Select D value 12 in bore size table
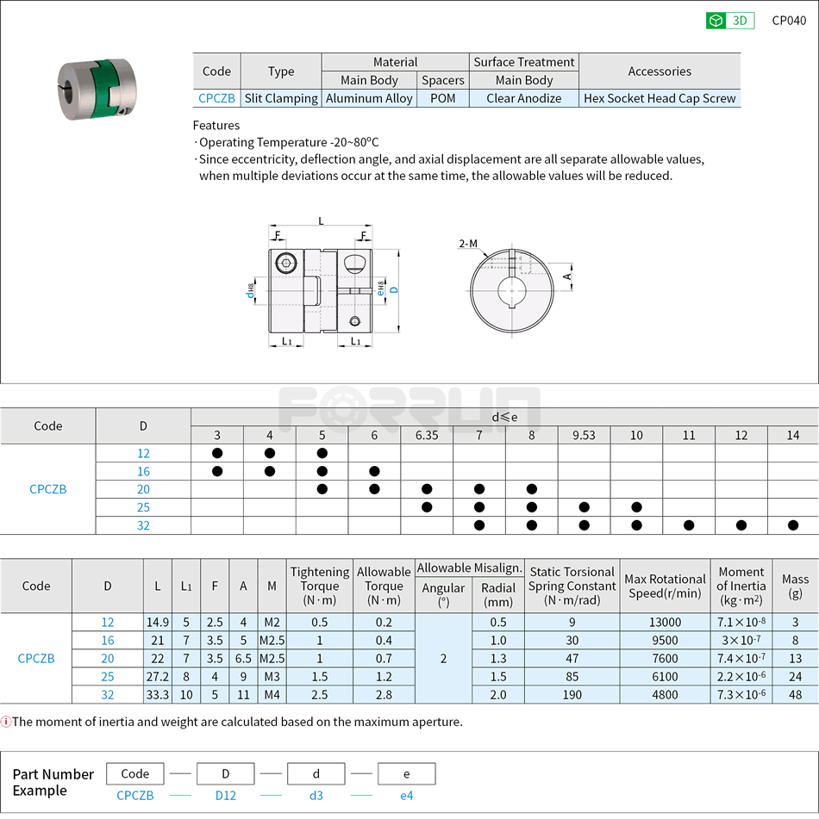819x819 pixels. click(x=143, y=453)
